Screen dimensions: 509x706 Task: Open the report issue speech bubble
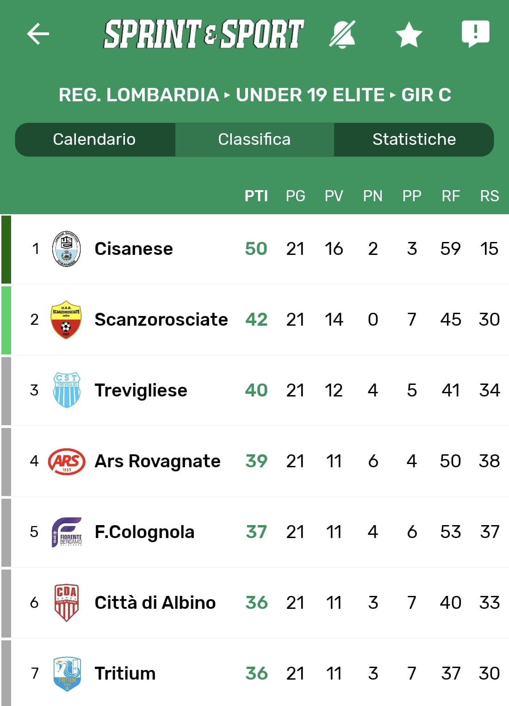pyautogui.click(x=475, y=33)
